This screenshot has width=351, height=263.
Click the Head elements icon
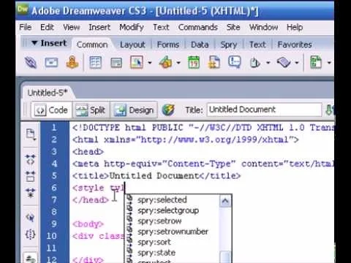point(255,63)
